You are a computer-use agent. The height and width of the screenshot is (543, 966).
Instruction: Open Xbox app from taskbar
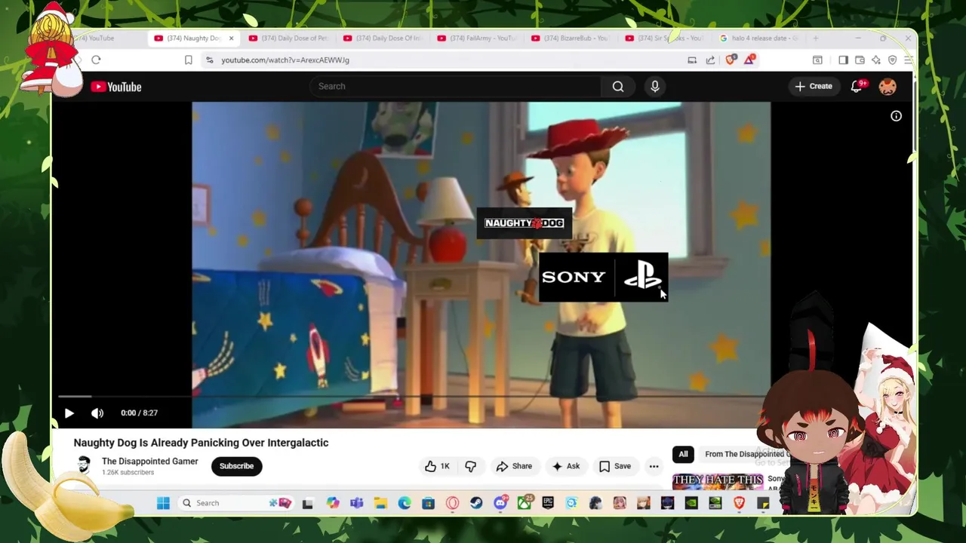(x=524, y=503)
